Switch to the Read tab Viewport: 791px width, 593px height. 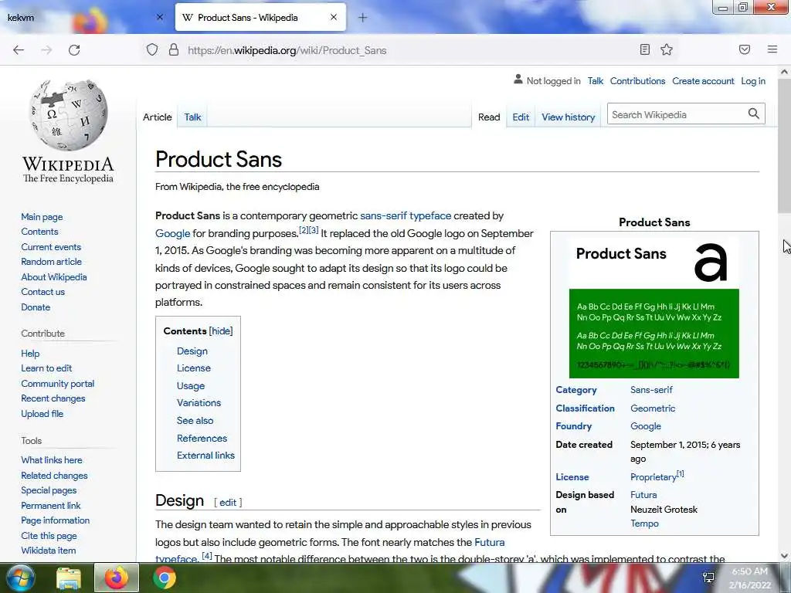(489, 117)
